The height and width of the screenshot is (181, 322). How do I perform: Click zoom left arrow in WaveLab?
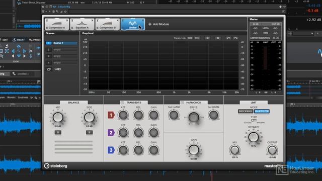[13, 51]
